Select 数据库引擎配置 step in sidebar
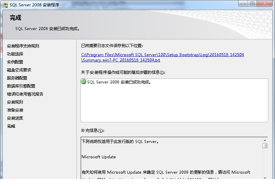This screenshot has width=275, height=186. [x=21, y=86]
